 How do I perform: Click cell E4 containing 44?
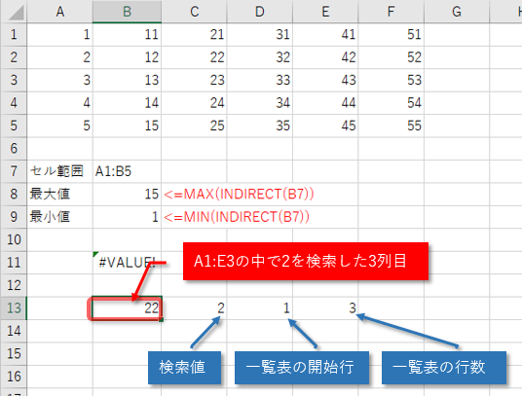325,103
